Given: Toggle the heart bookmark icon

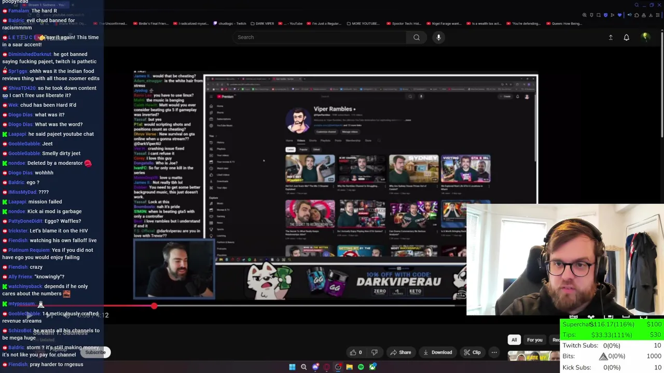Looking at the screenshot, I should [x=620, y=15].
